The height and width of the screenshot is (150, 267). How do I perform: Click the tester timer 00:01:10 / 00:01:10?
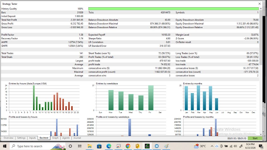click(x=237, y=138)
